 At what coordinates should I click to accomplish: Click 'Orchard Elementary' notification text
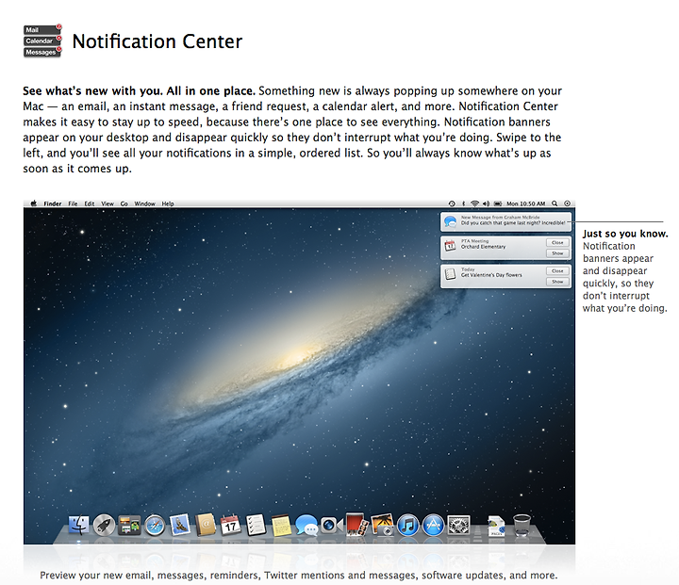pyautogui.click(x=483, y=247)
